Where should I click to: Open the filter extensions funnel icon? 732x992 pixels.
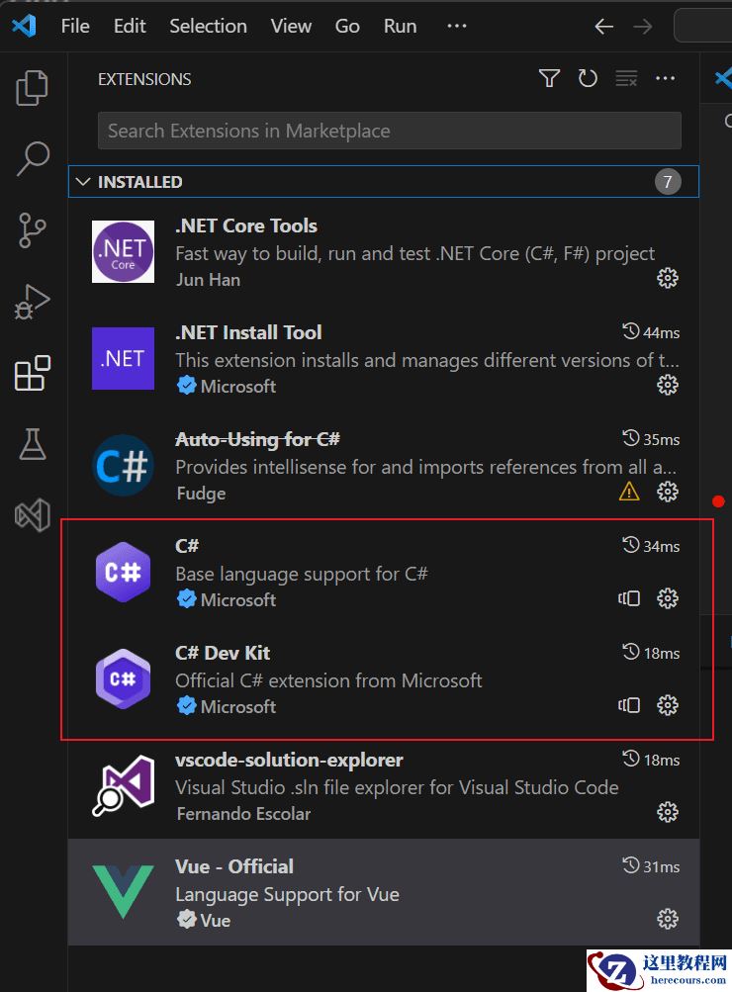point(549,78)
